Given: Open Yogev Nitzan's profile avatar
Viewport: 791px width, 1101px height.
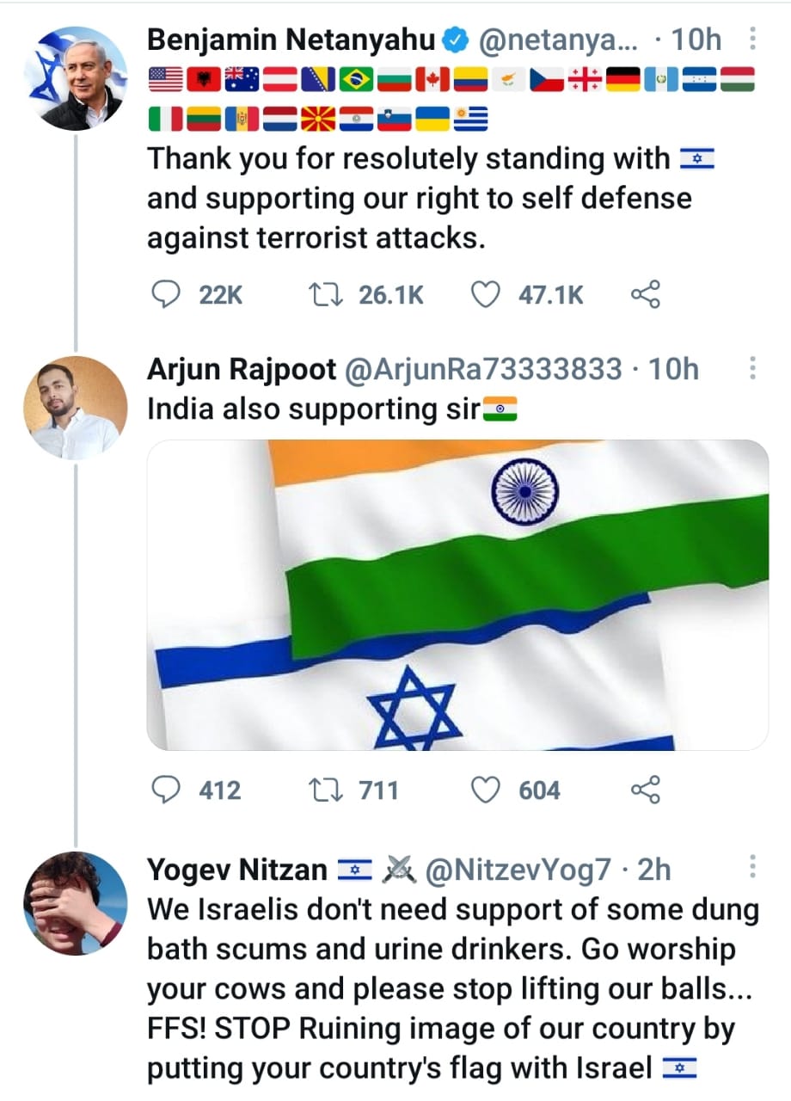Looking at the screenshot, I should pyautogui.click(x=76, y=903).
